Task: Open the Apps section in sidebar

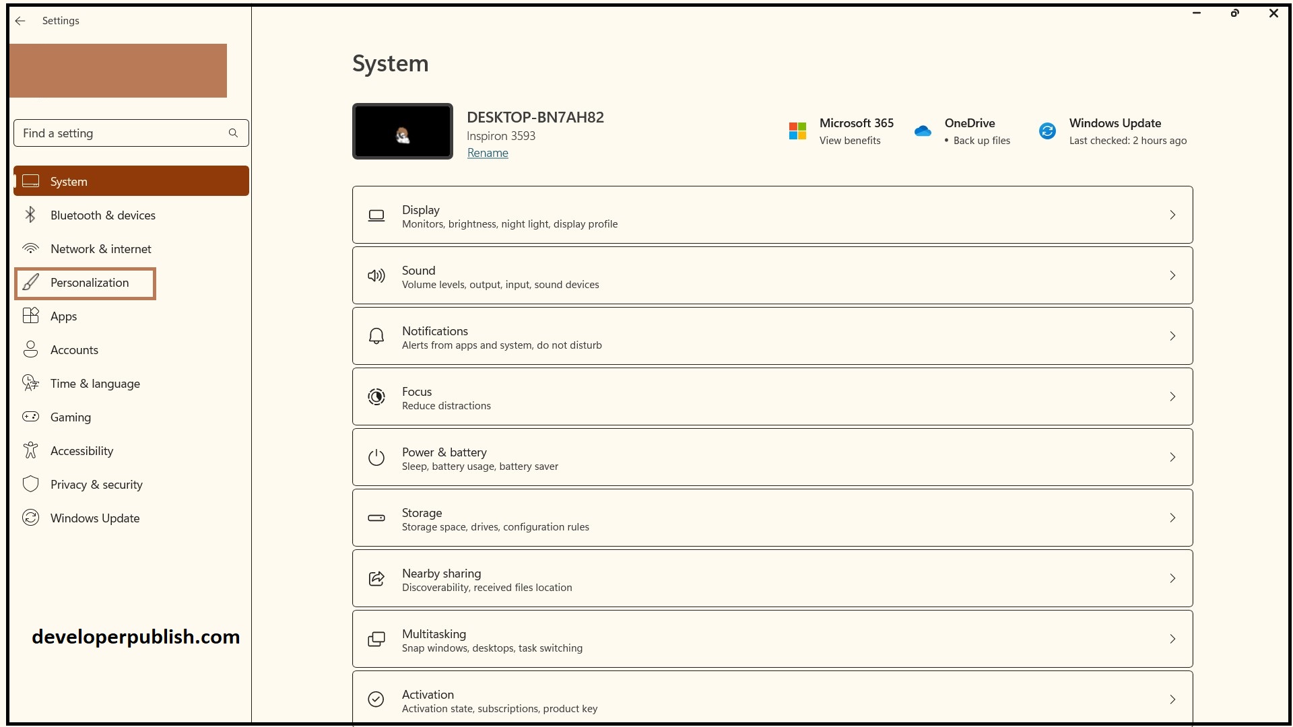Action: click(63, 316)
